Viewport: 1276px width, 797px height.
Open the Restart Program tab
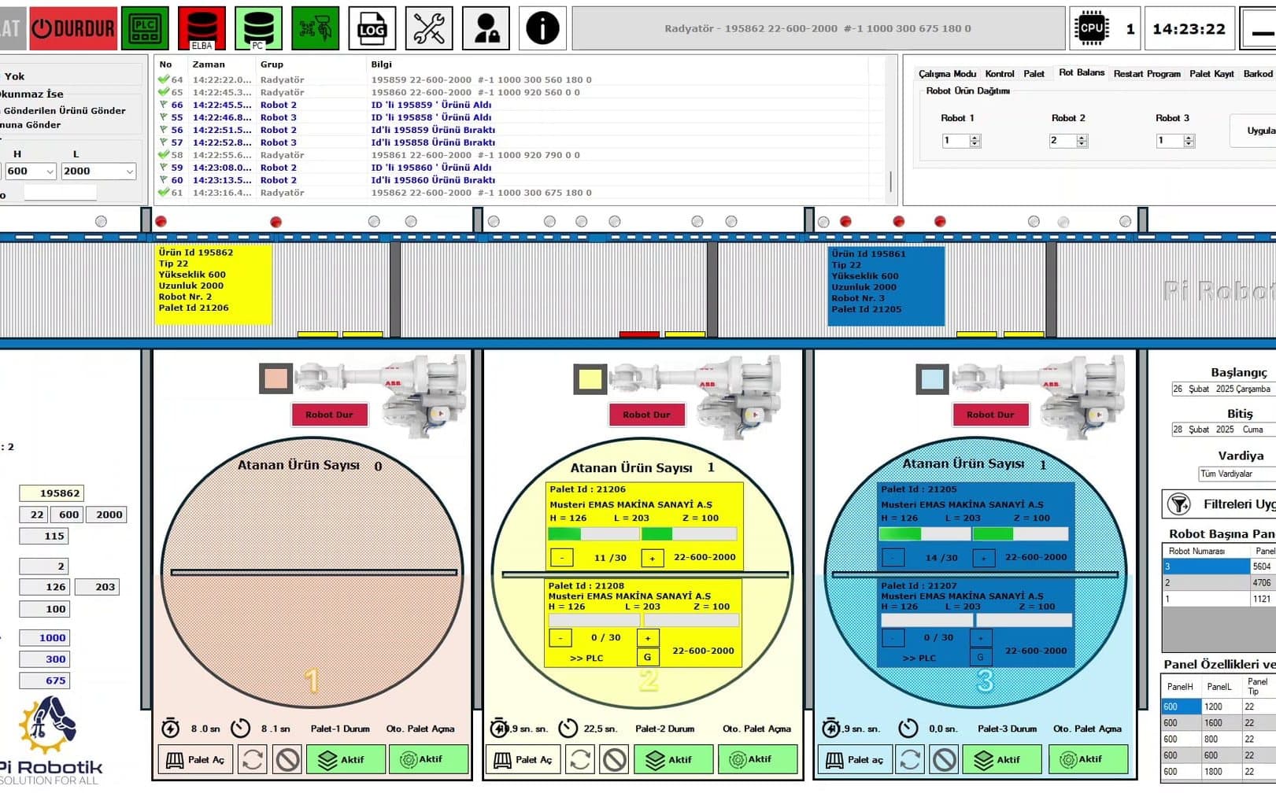tap(1147, 74)
